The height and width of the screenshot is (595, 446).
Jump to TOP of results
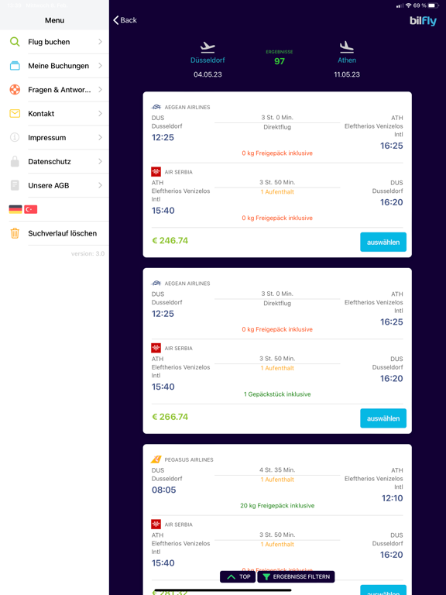(x=238, y=576)
